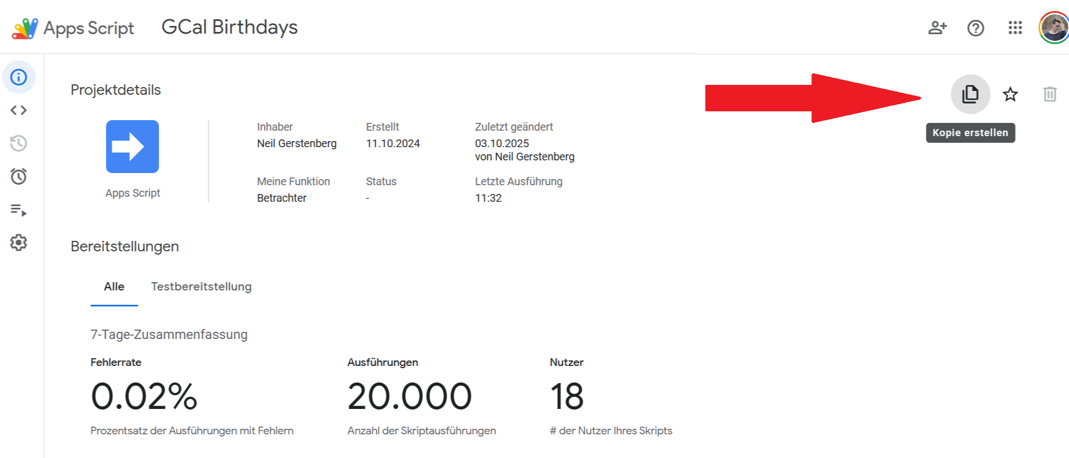Click the 0.02% Fehlerrate value
The height and width of the screenshot is (458, 1069).
click(144, 396)
